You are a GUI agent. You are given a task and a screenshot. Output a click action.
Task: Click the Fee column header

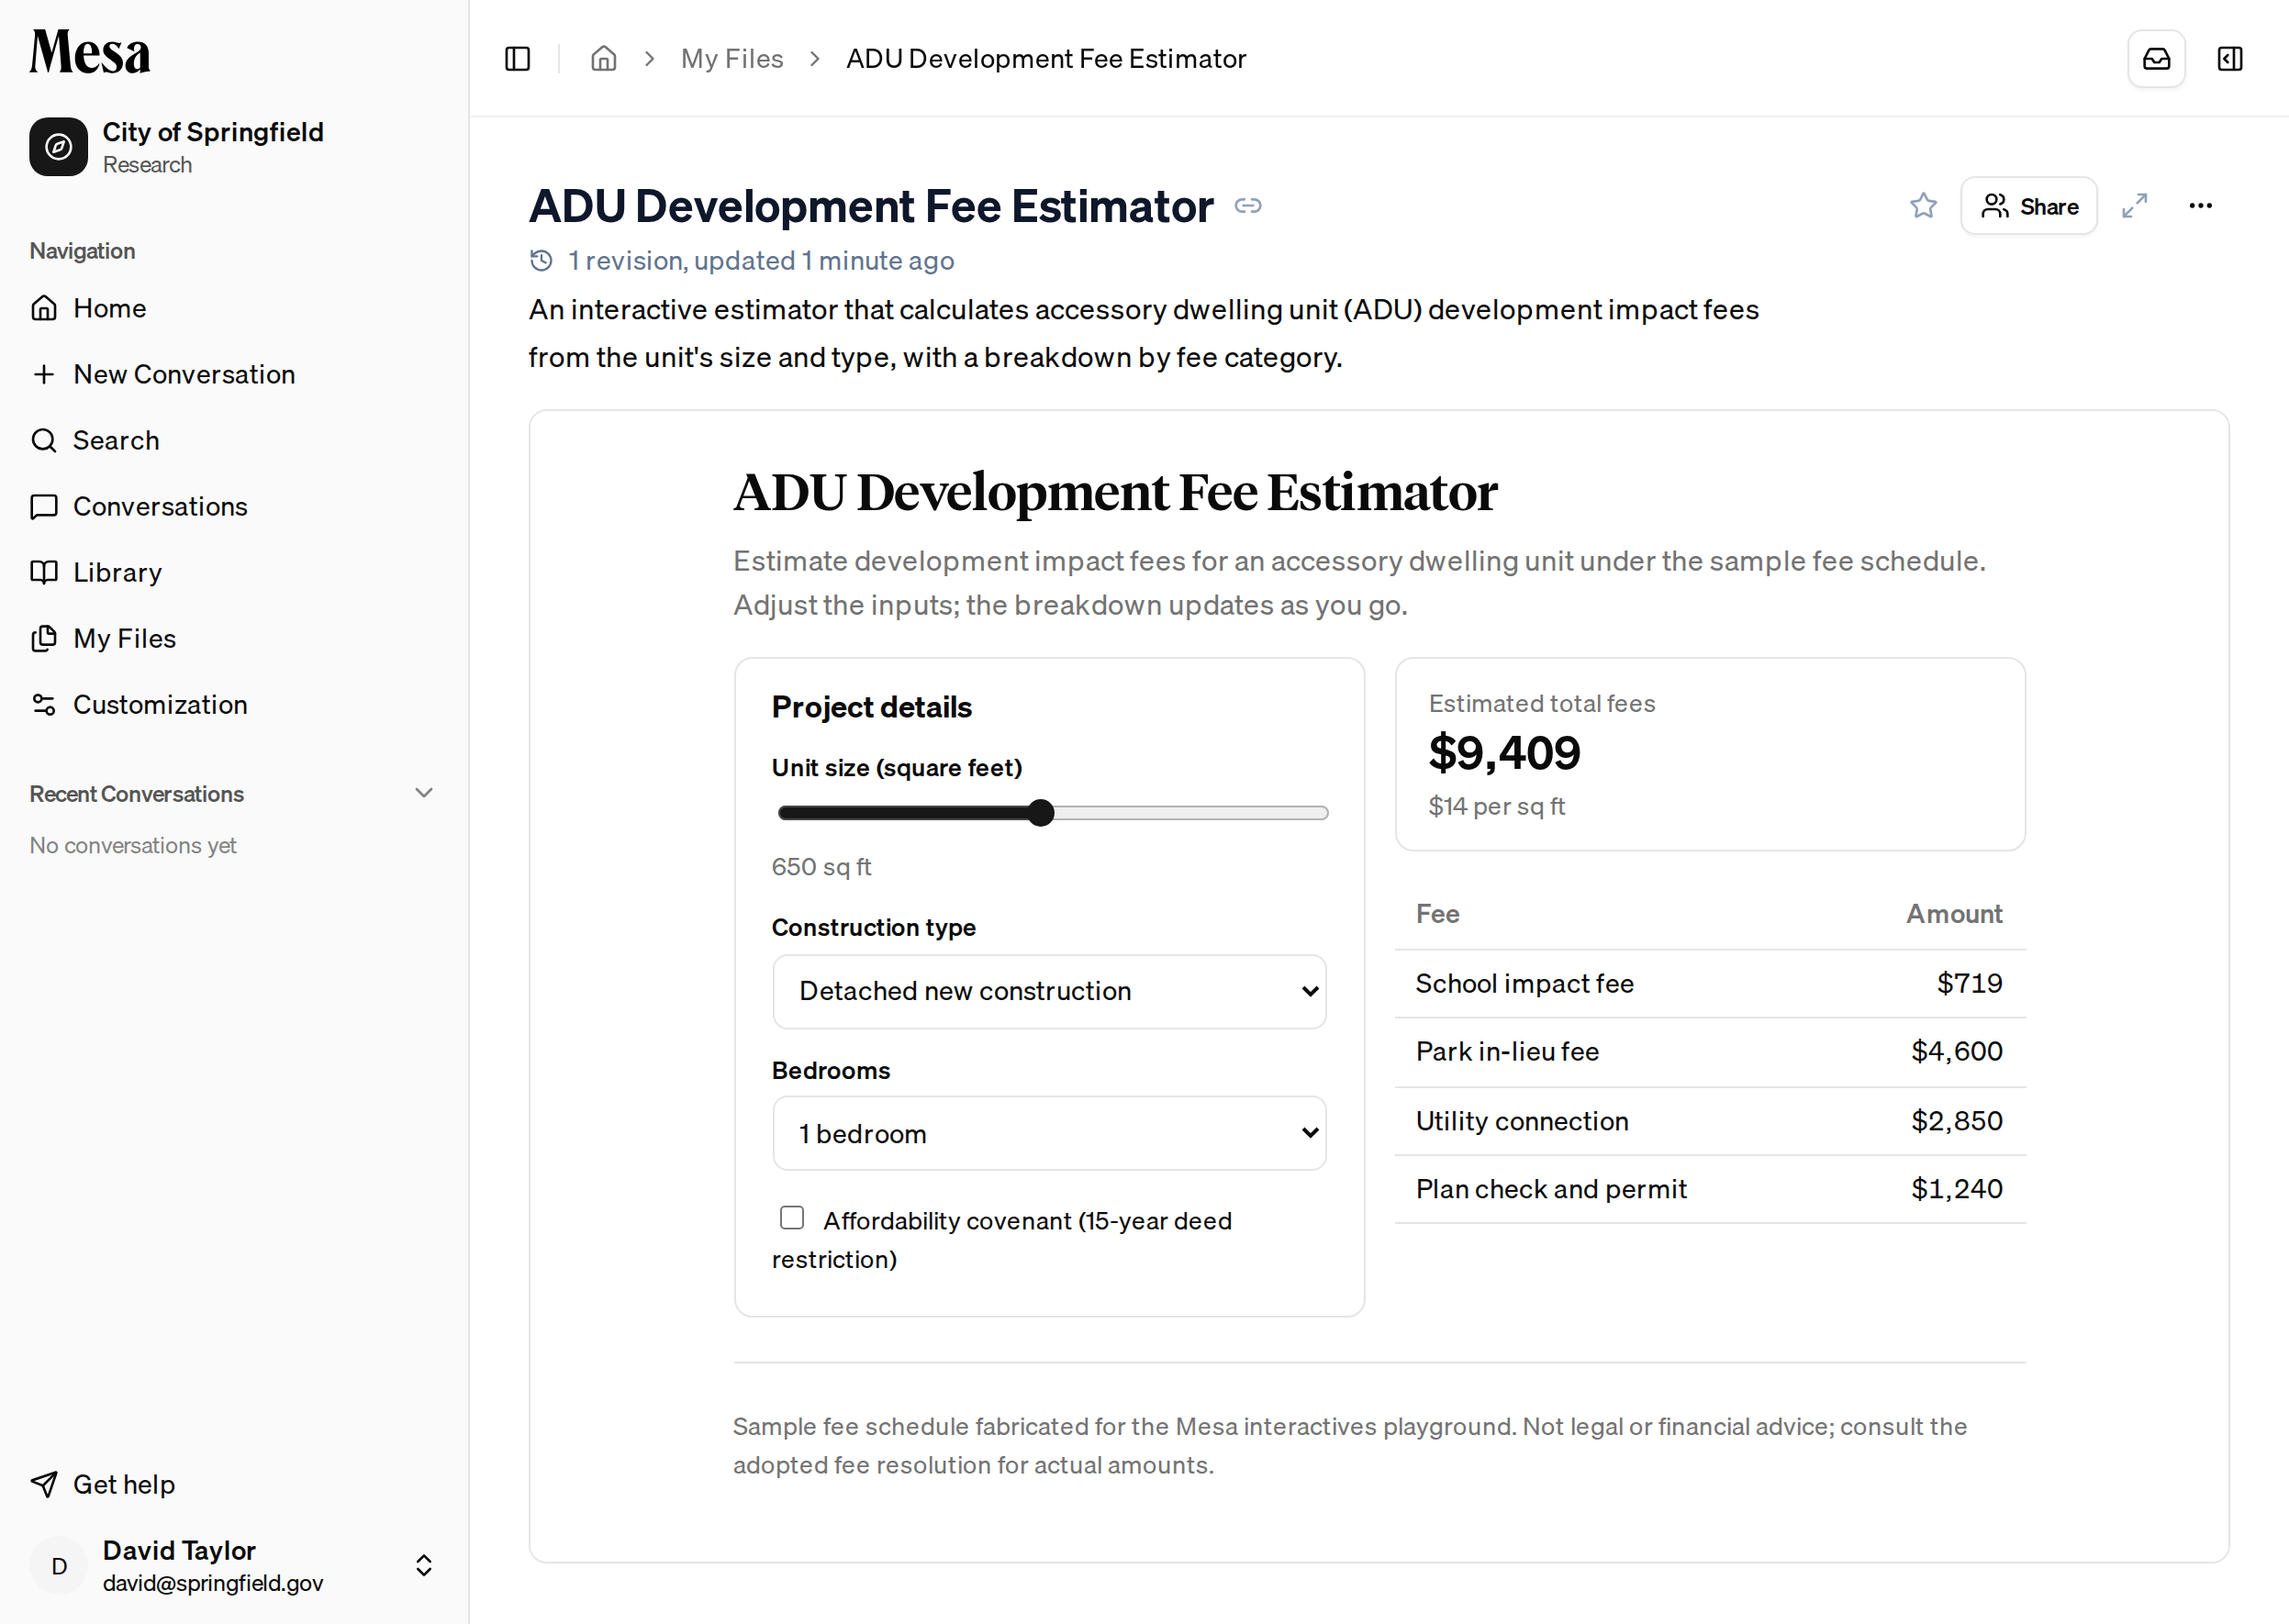pos(1436,914)
